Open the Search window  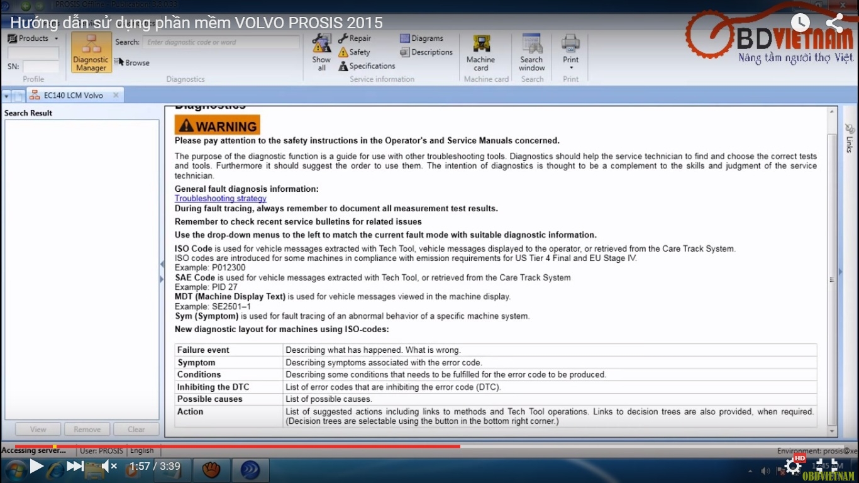coord(532,52)
